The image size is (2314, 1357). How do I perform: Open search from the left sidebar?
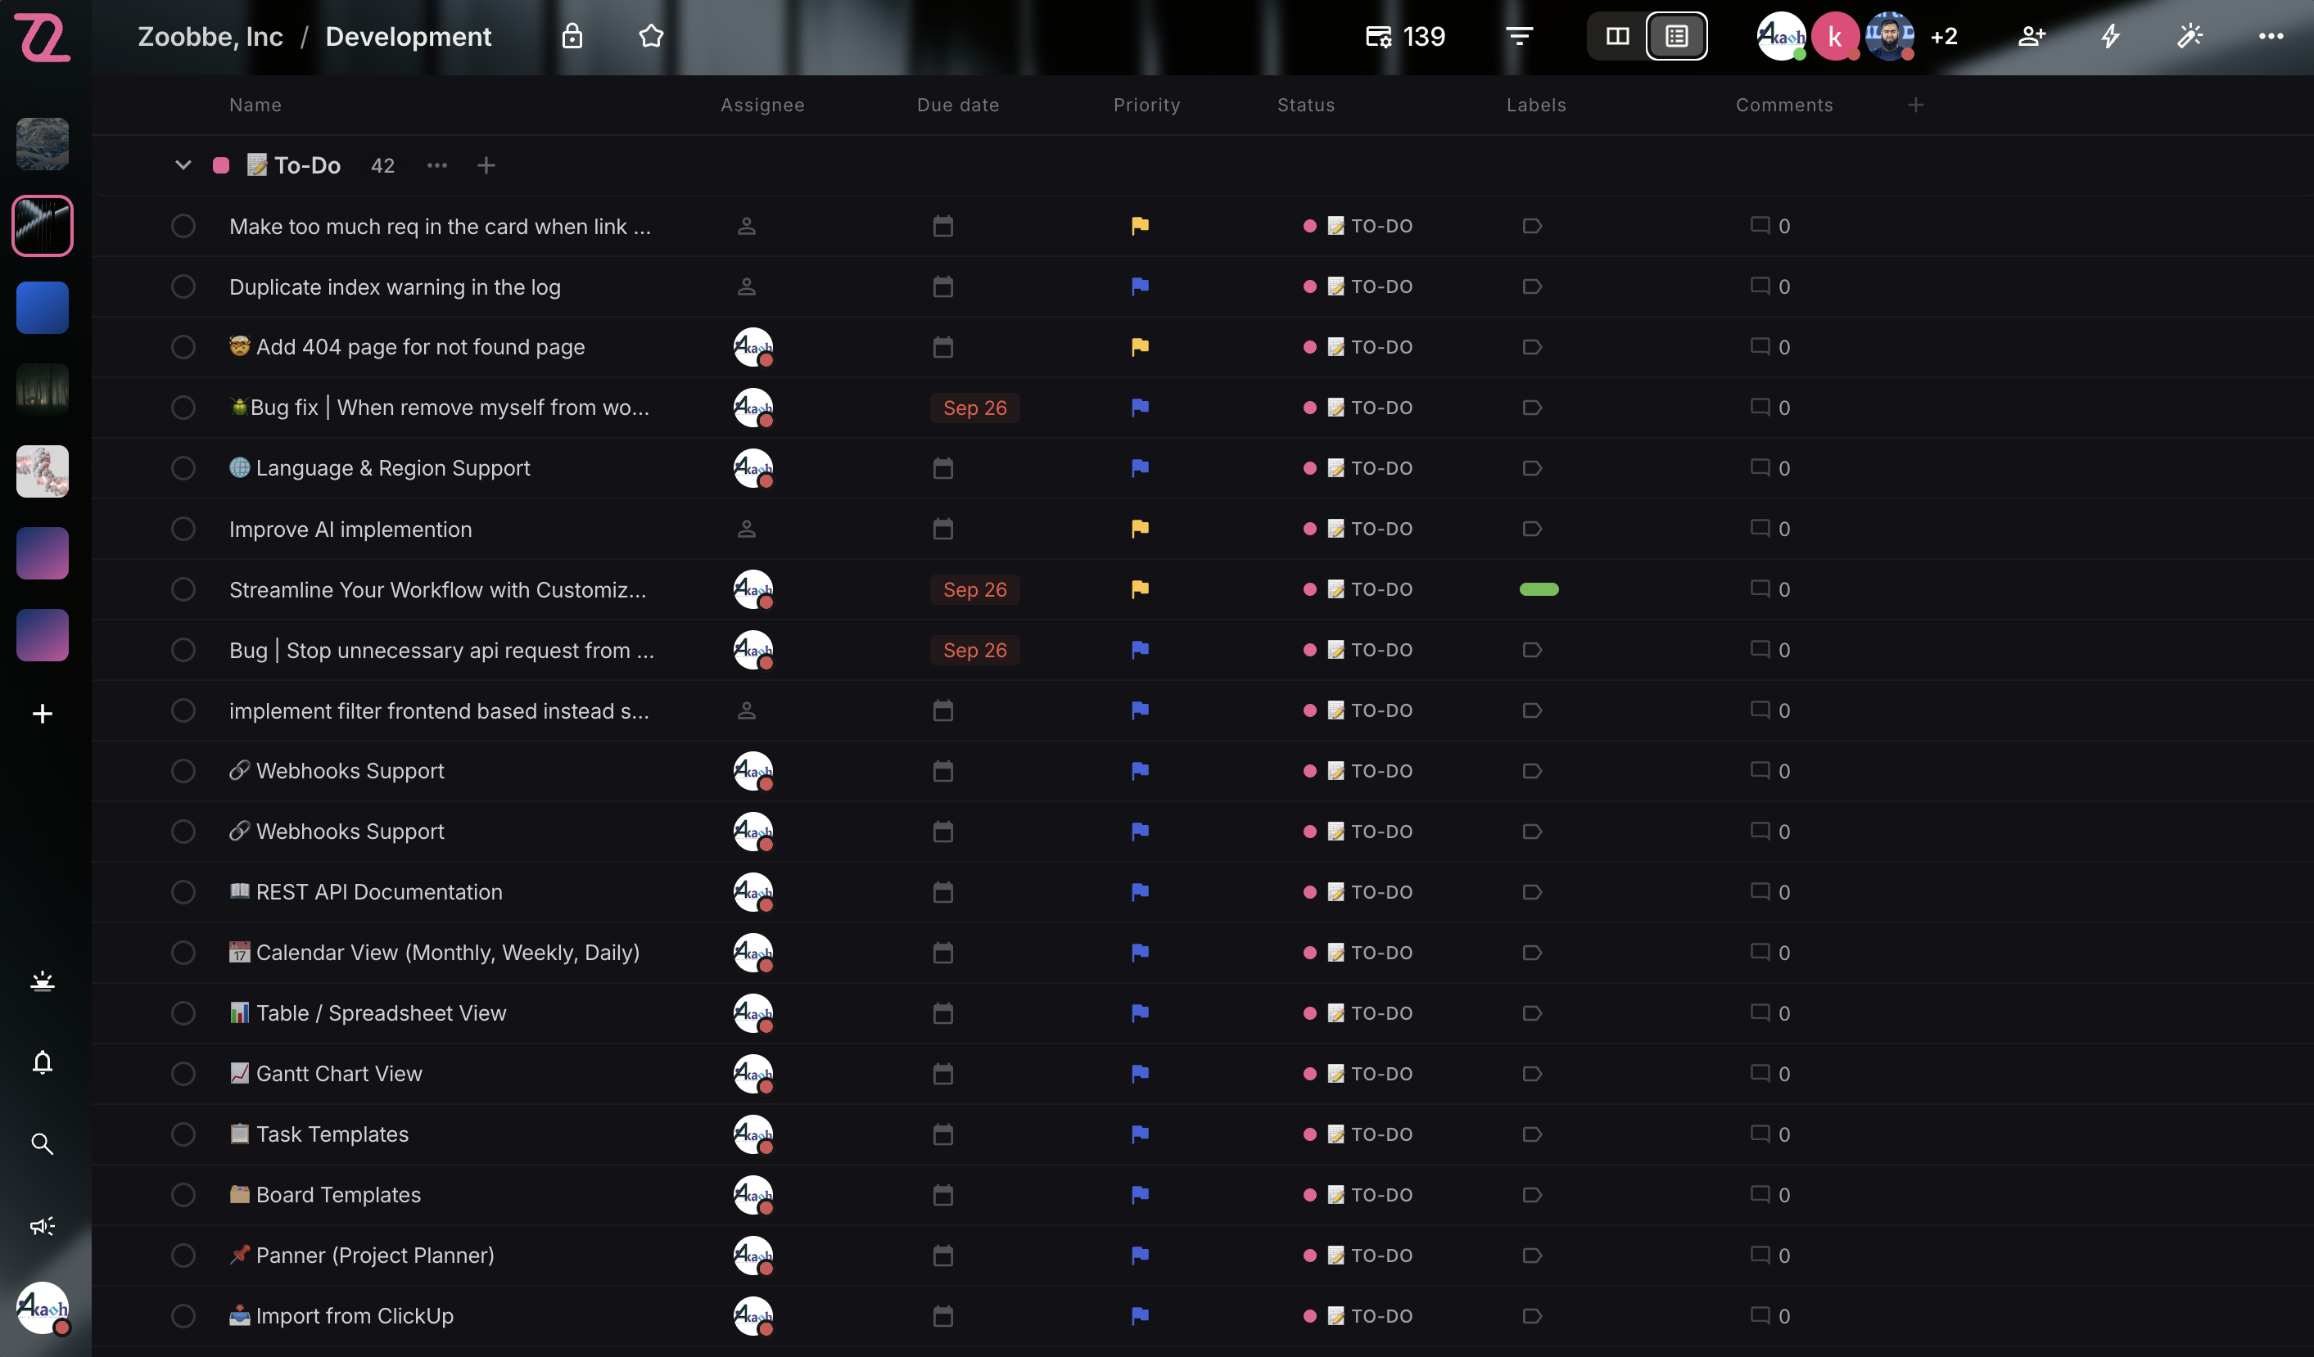(x=43, y=1143)
